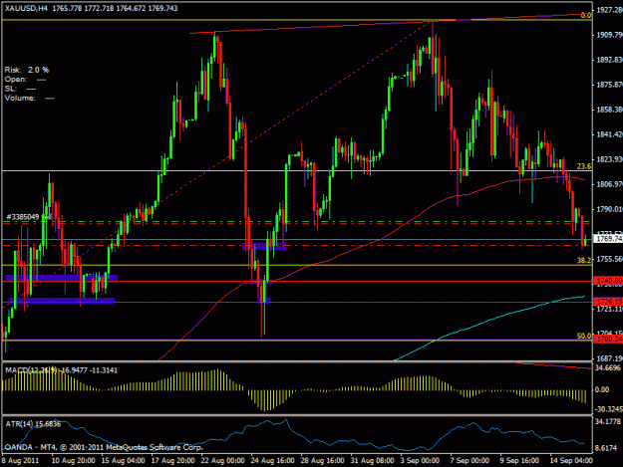Click the 14 Sep 04:00 time label
This screenshot has width=623, height=467.
[571, 461]
